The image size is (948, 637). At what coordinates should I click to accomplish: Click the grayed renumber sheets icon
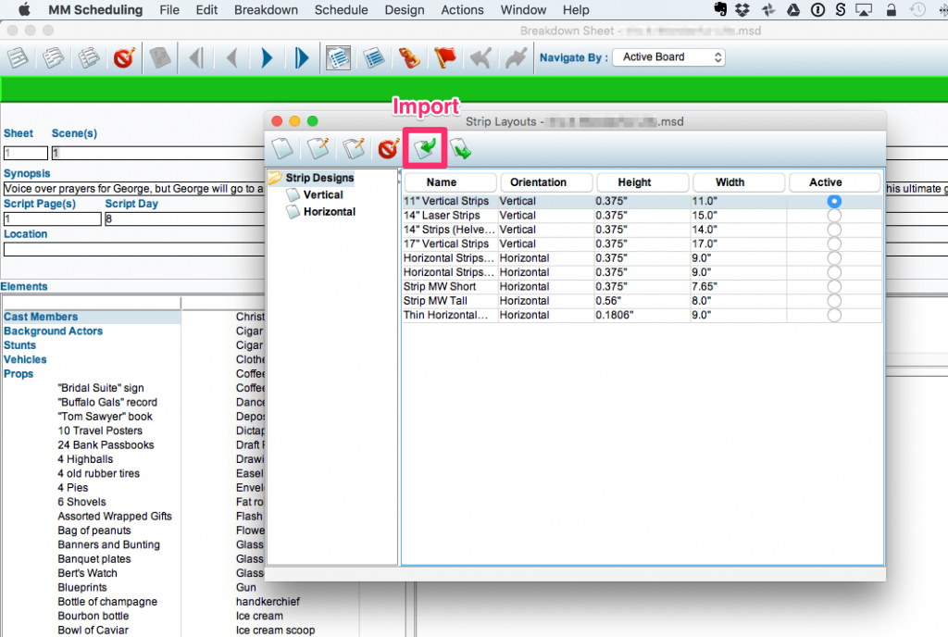tap(160, 58)
